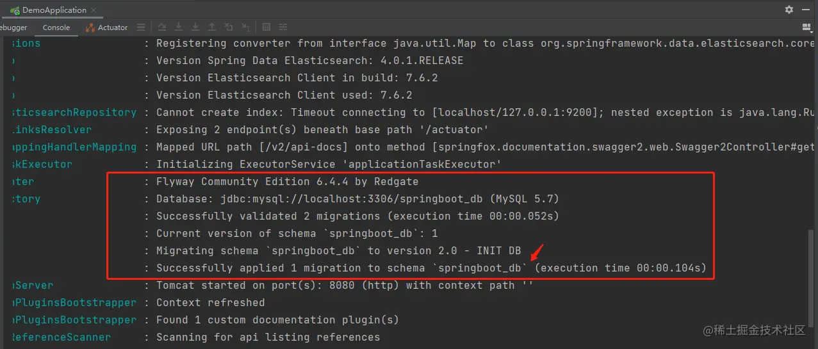Viewport: 818px width, 349px height.
Task: Click 'Mapped URL path [/v2/api-docs]' line
Action: (x=486, y=147)
